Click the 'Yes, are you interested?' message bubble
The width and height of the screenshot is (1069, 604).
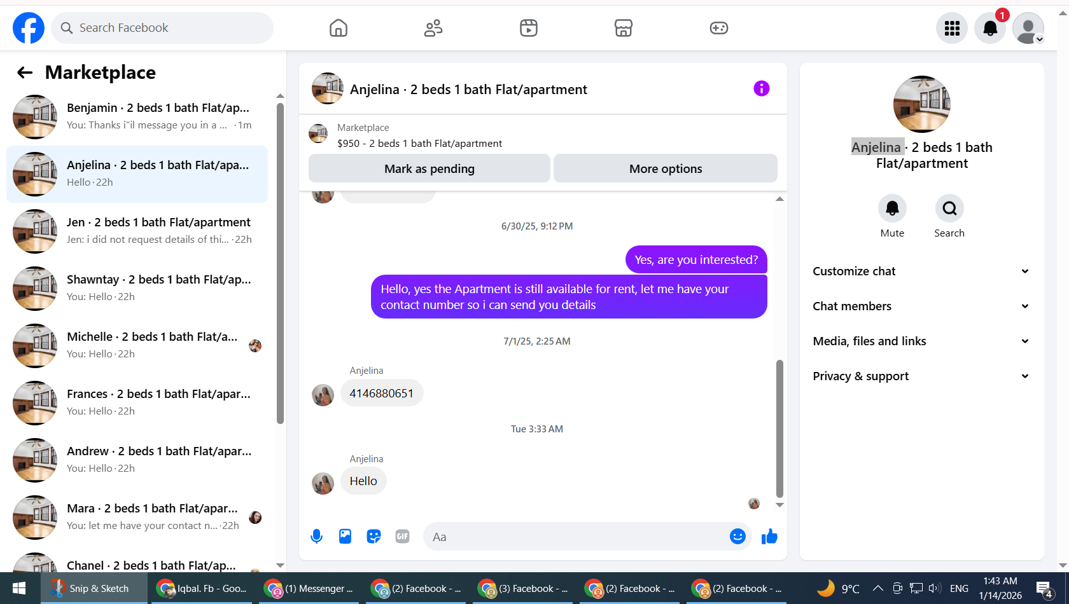click(x=696, y=259)
